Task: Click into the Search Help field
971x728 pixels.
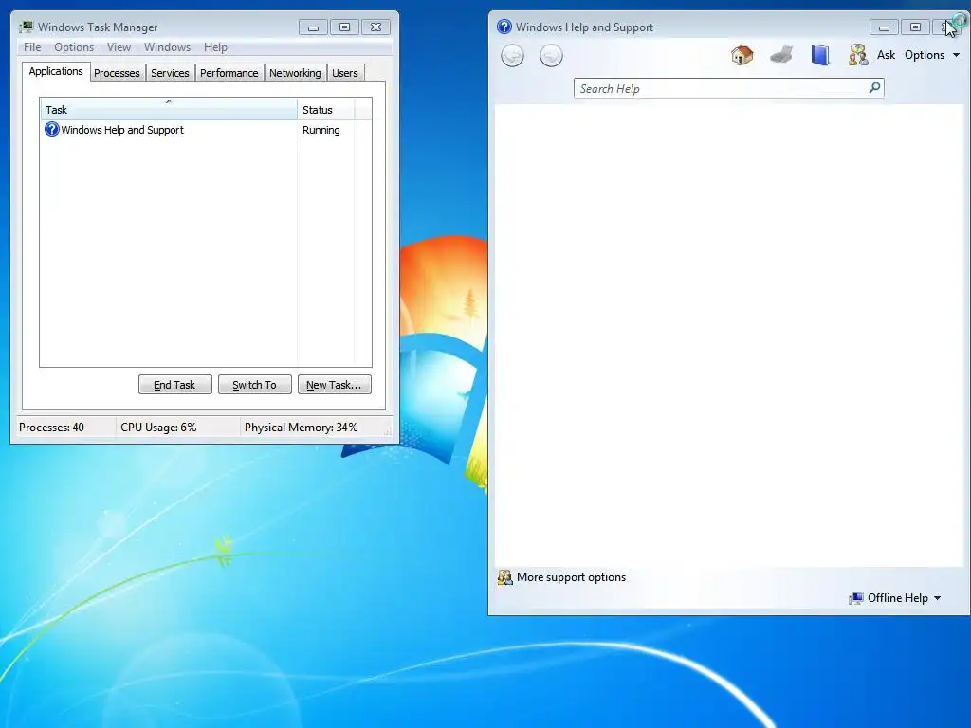Action: (x=721, y=88)
